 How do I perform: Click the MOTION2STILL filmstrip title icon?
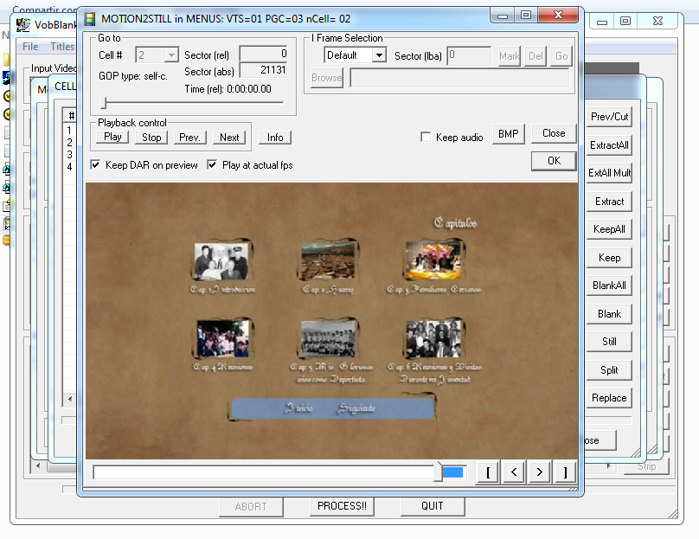(x=90, y=19)
